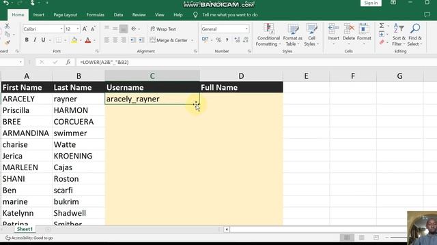Decrease font size icon
Screen dimensions: 437x245
click(x=93, y=29)
